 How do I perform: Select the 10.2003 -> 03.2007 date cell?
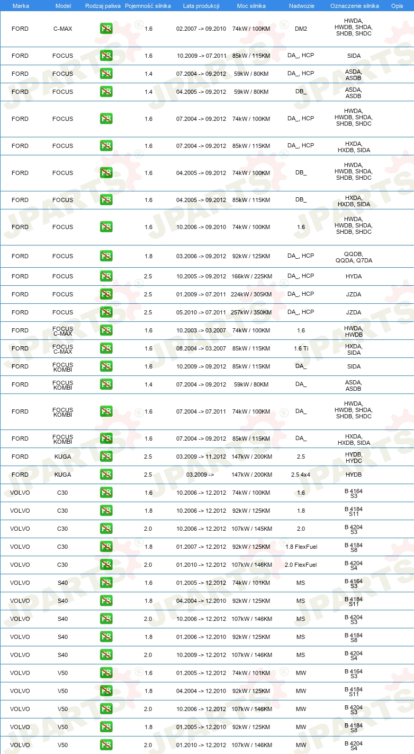pyautogui.click(x=201, y=330)
